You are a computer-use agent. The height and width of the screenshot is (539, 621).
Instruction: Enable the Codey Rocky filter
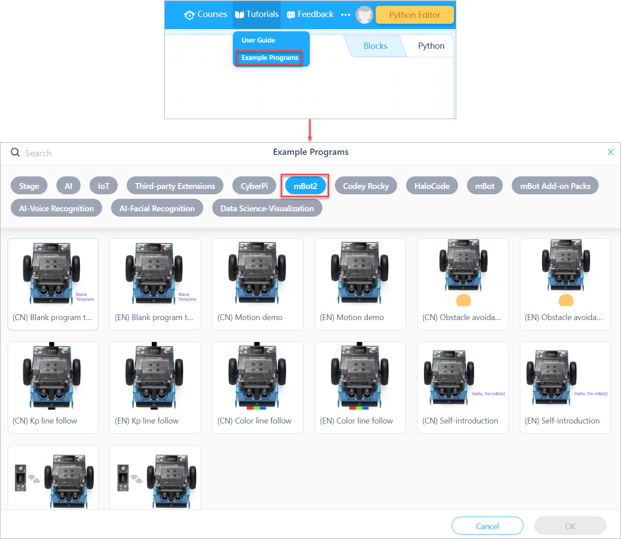coord(366,186)
